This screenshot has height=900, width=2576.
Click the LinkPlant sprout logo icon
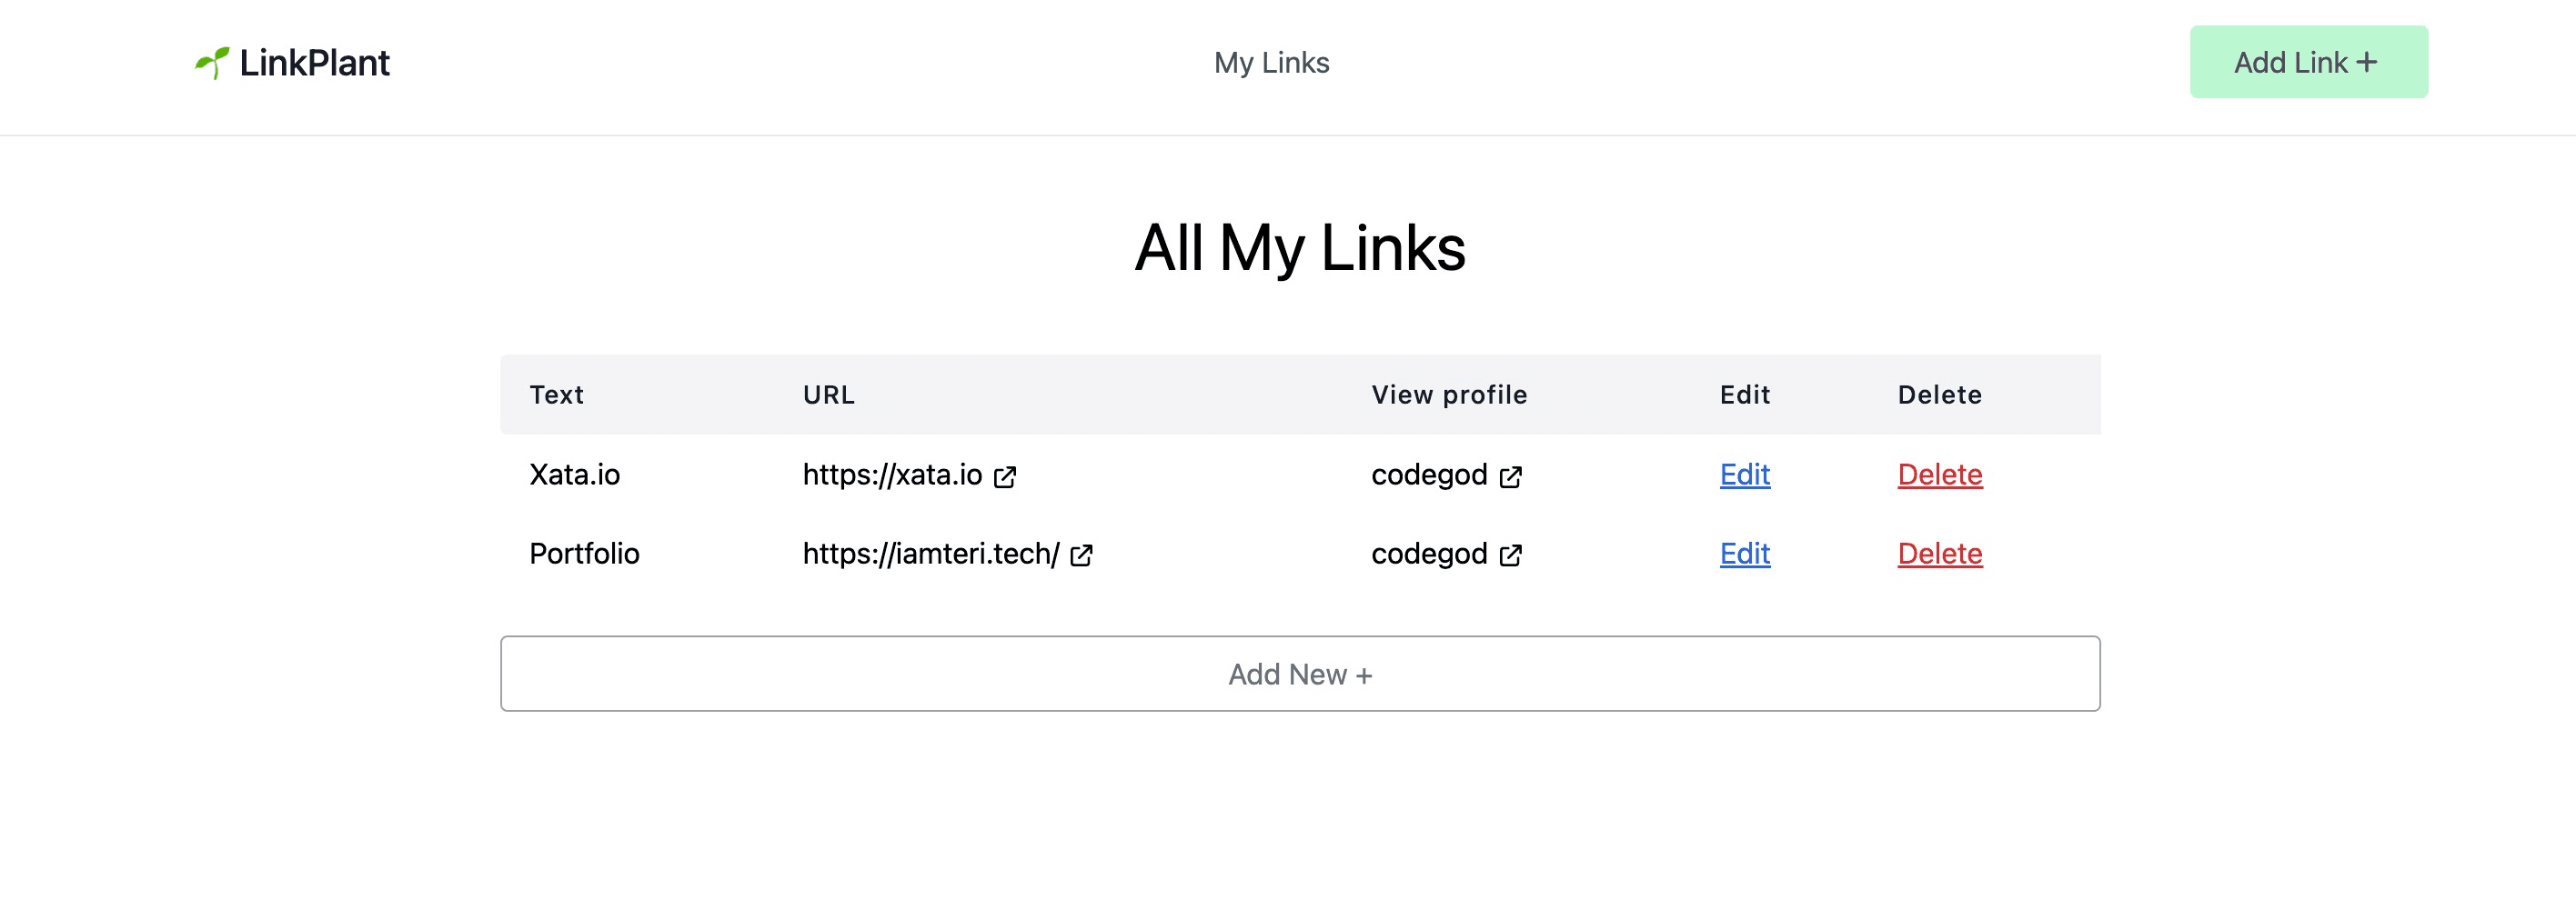click(x=212, y=61)
